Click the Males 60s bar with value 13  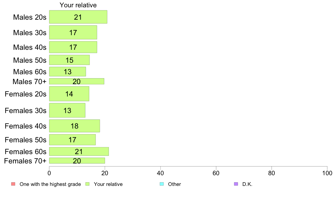point(67,72)
